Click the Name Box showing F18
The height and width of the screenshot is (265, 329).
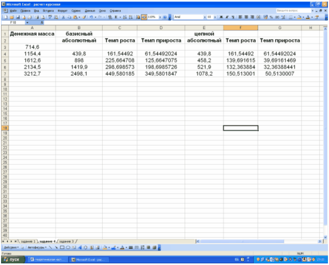point(13,22)
